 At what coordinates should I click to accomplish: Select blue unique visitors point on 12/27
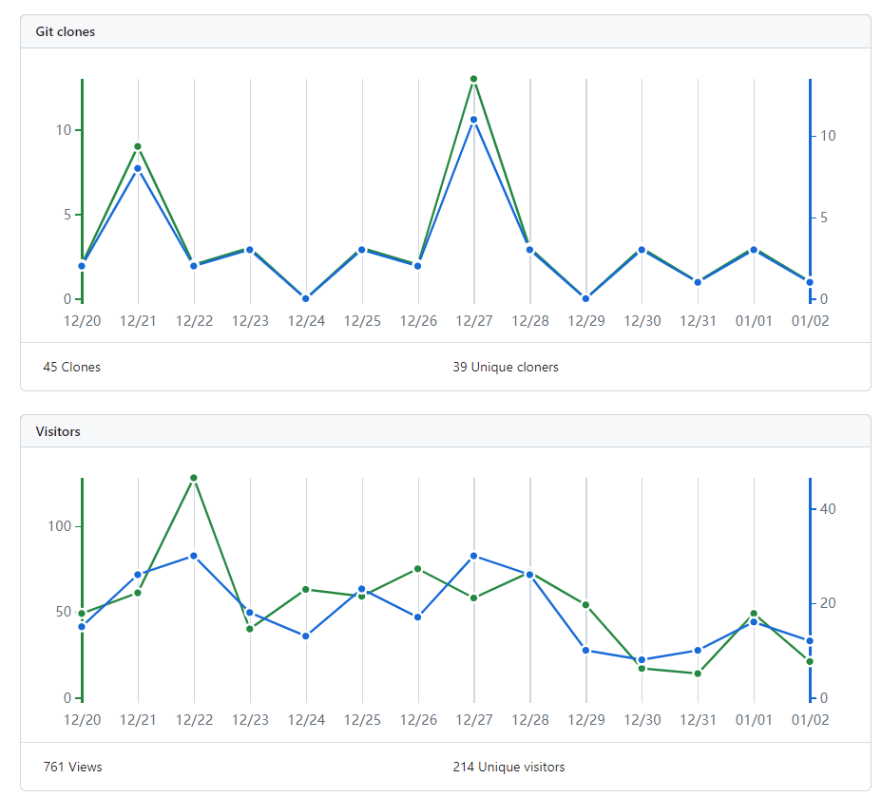pos(473,556)
